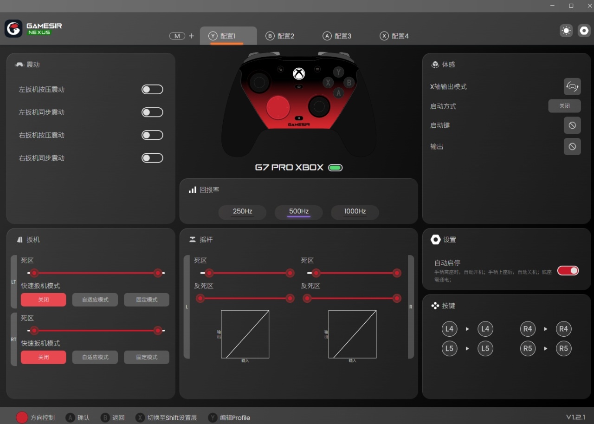Switch to the 配置3 profile tab
The image size is (594, 424).
[x=337, y=36]
